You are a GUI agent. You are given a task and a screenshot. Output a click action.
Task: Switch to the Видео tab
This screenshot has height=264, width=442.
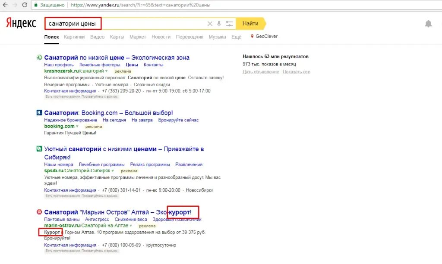pyautogui.click(x=97, y=37)
